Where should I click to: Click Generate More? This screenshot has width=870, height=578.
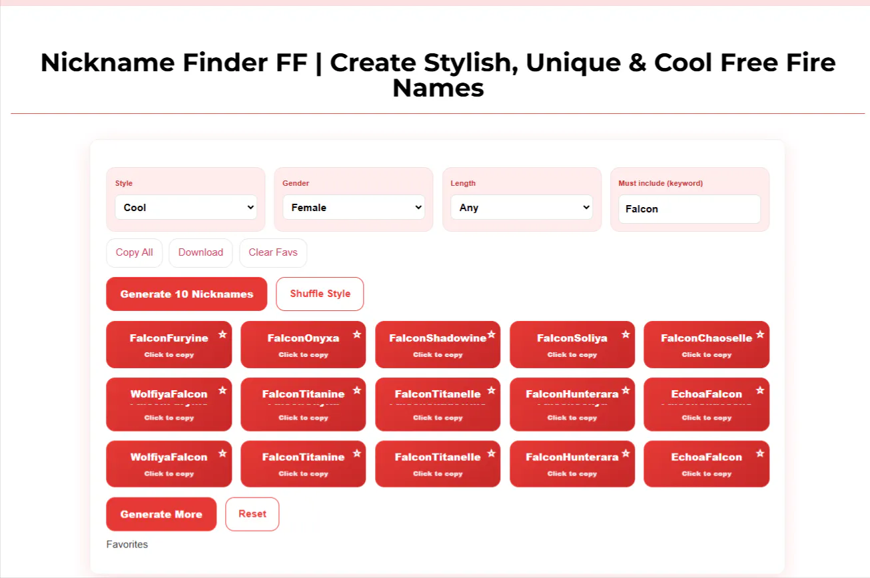click(161, 514)
